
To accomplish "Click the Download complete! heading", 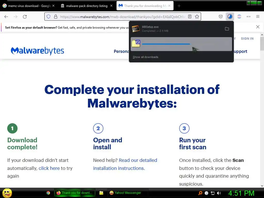I will click(x=22, y=144).
